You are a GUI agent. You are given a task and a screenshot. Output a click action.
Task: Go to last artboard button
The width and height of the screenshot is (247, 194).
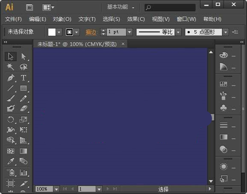pyautogui.click(x=115, y=189)
